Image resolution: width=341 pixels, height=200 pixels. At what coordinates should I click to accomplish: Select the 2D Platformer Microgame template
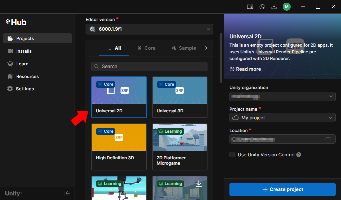179,147
